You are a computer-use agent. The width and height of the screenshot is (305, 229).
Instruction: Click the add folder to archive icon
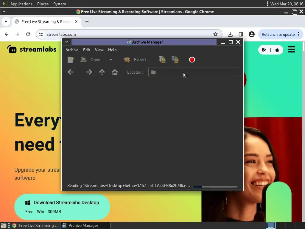pos(175,60)
